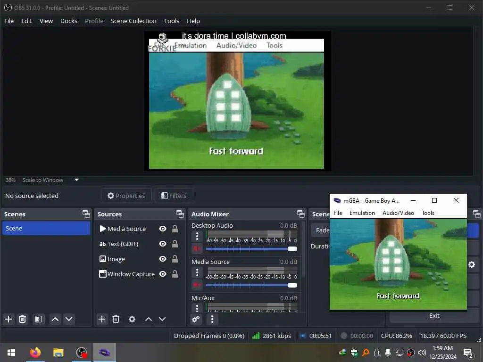The height and width of the screenshot is (362, 483).
Task: Open mGBA Audio/Video menu
Action: pyautogui.click(x=398, y=213)
